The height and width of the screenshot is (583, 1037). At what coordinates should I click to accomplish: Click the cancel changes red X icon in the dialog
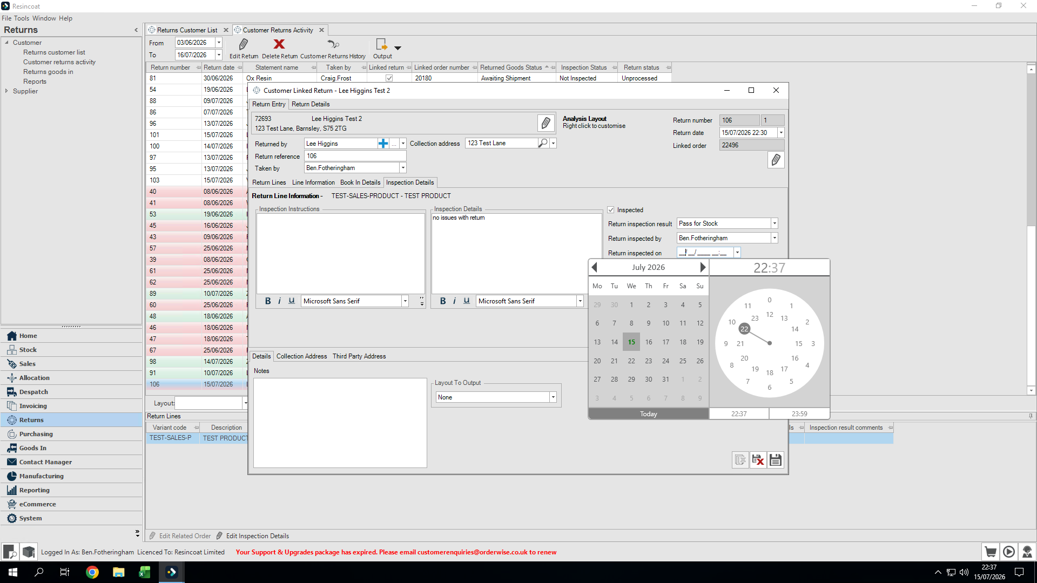coord(758,460)
